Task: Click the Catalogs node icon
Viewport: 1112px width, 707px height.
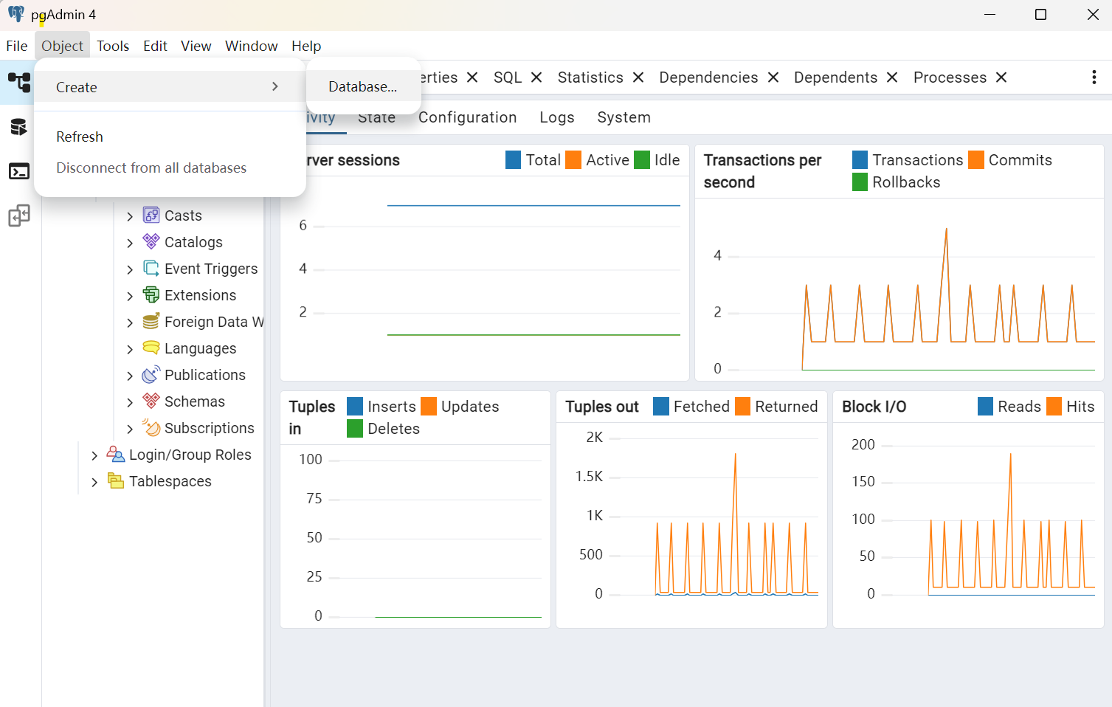Action: [151, 241]
